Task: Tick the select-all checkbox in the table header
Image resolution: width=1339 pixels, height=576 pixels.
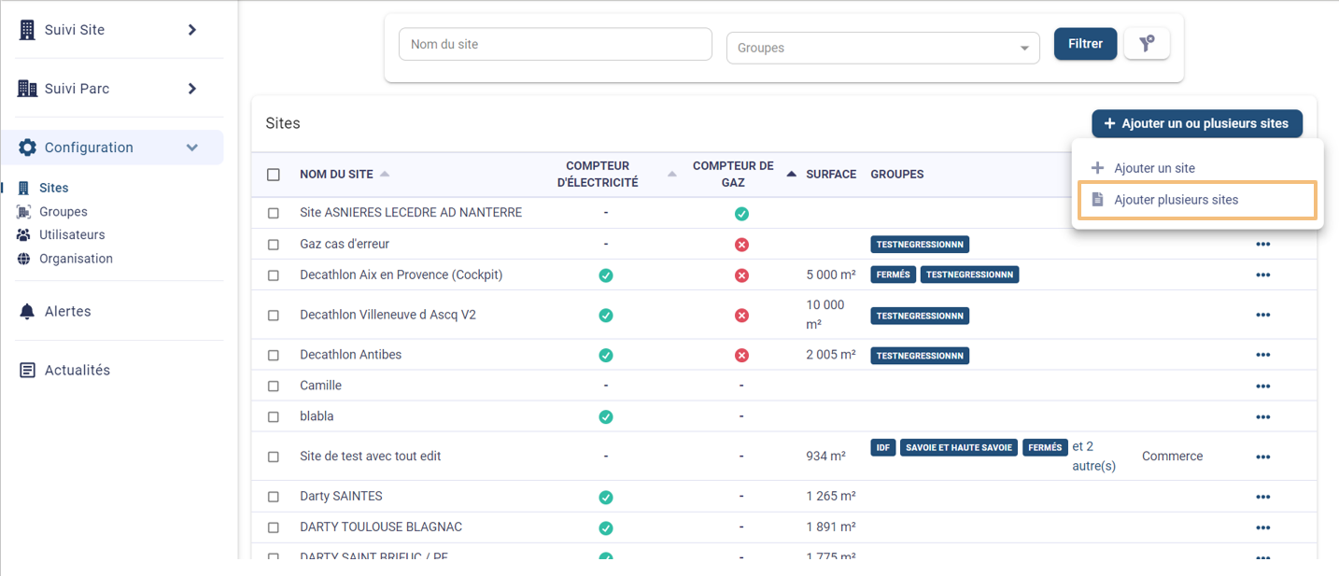Action: 273,174
